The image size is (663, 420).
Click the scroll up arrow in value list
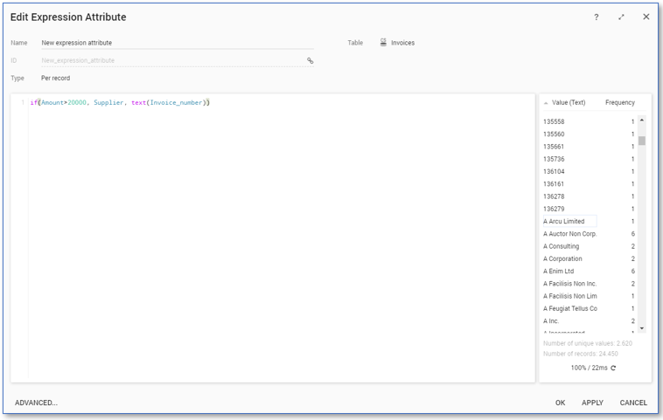642,120
